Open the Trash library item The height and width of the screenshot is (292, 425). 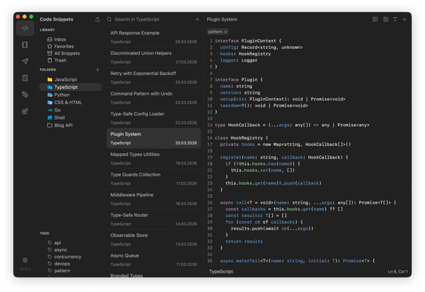point(70,60)
